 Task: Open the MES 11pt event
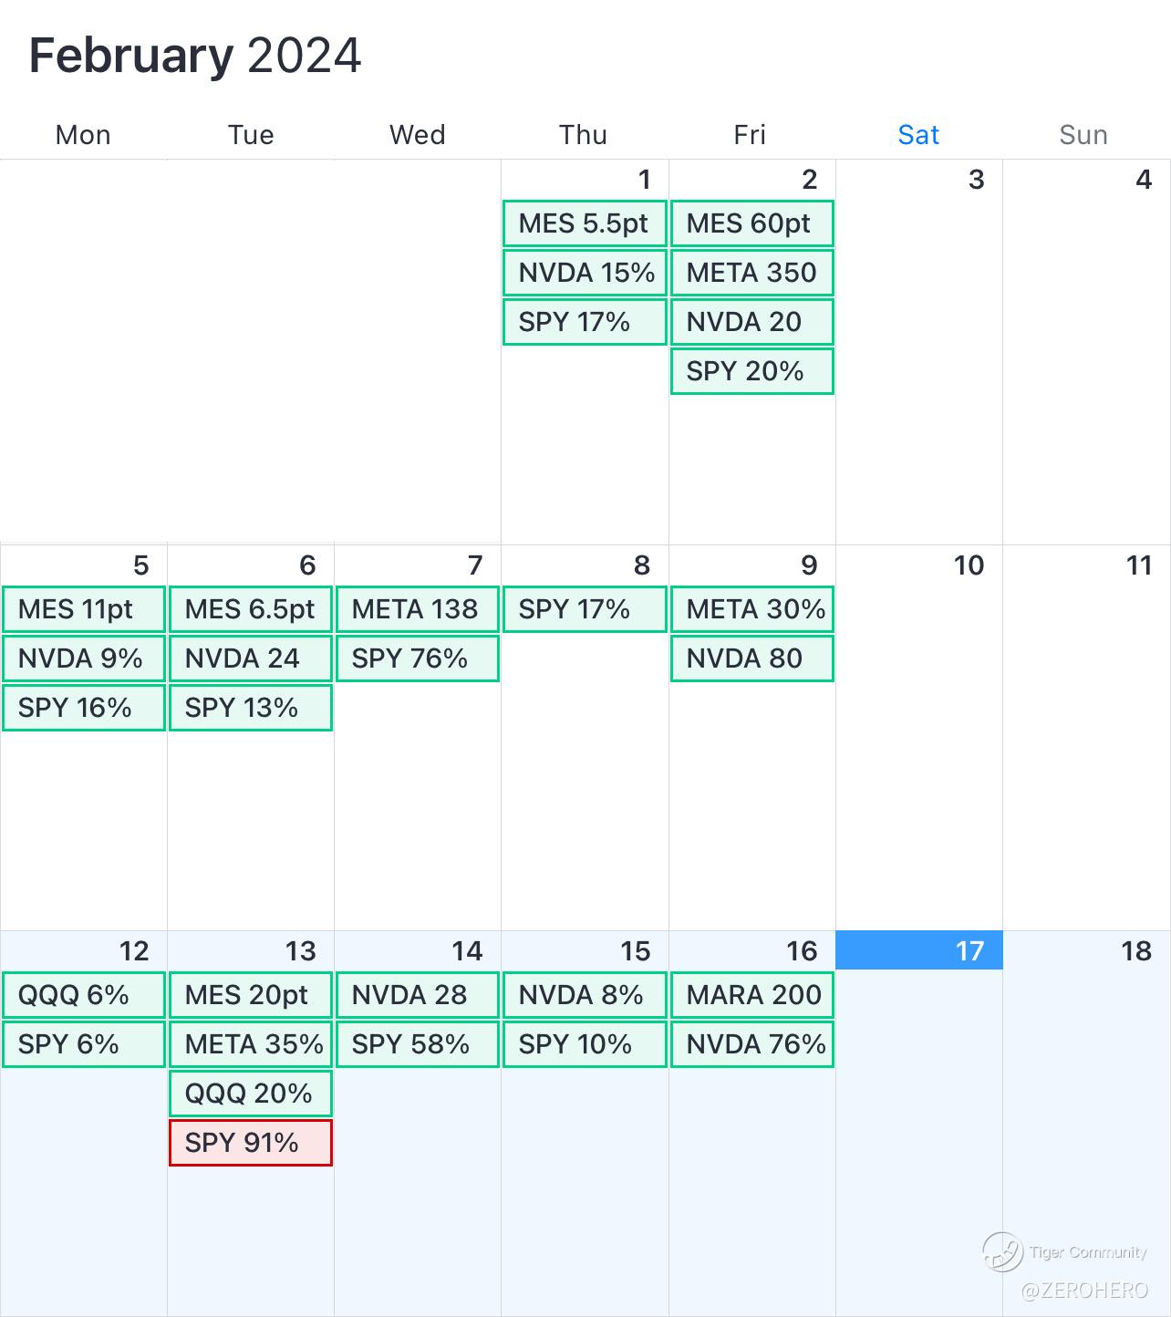(x=84, y=609)
